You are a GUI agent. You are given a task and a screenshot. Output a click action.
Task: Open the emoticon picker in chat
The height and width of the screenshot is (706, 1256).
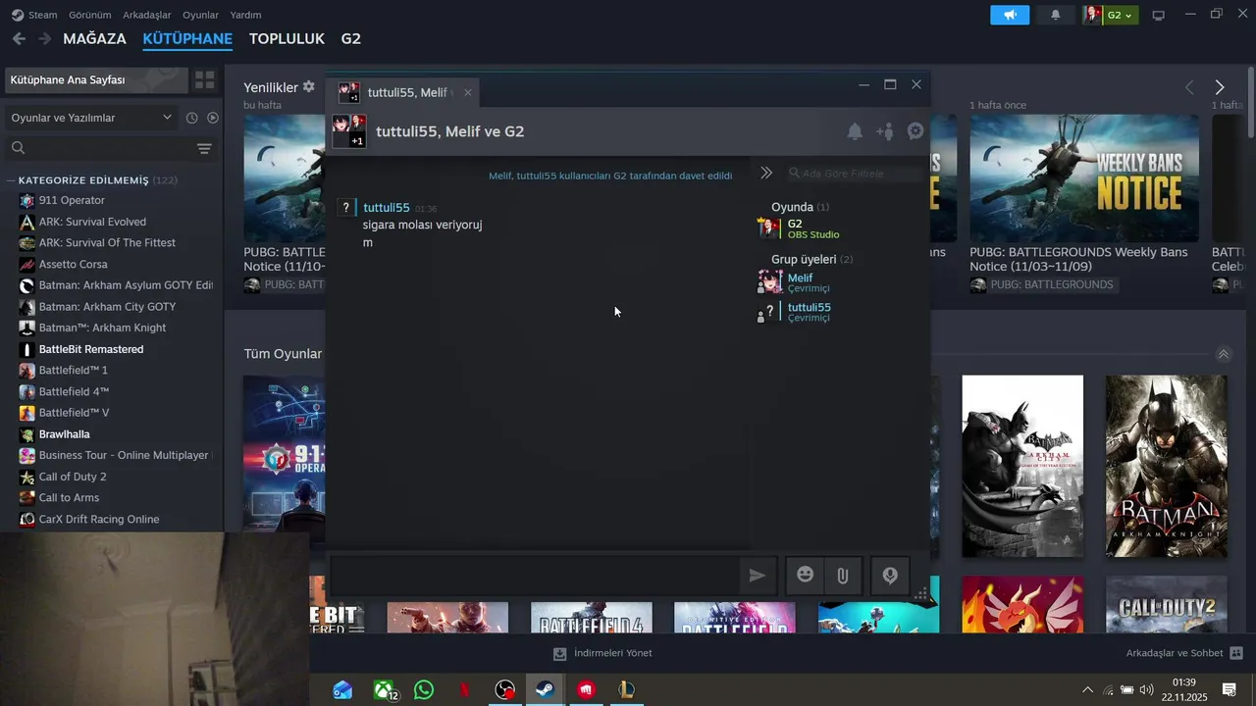(x=805, y=576)
